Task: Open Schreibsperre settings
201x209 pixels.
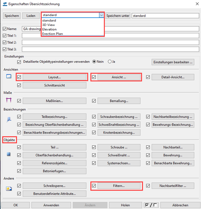Action: pos(54,186)
